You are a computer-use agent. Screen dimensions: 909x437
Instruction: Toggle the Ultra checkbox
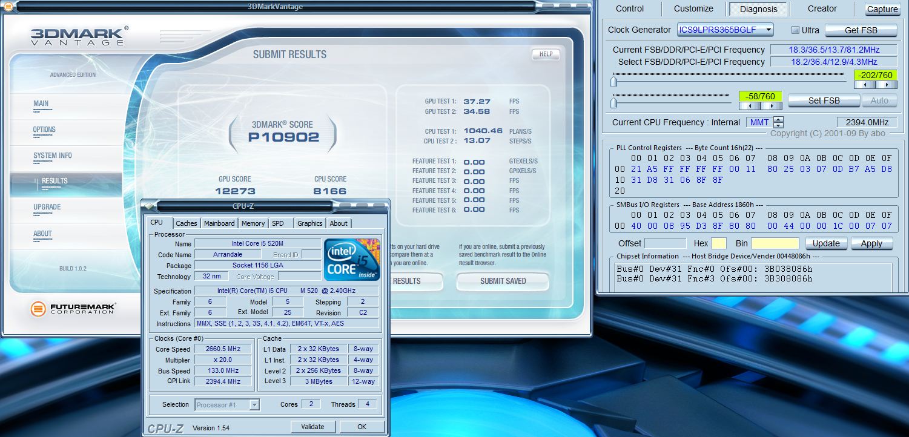click(x=795, y=30)
